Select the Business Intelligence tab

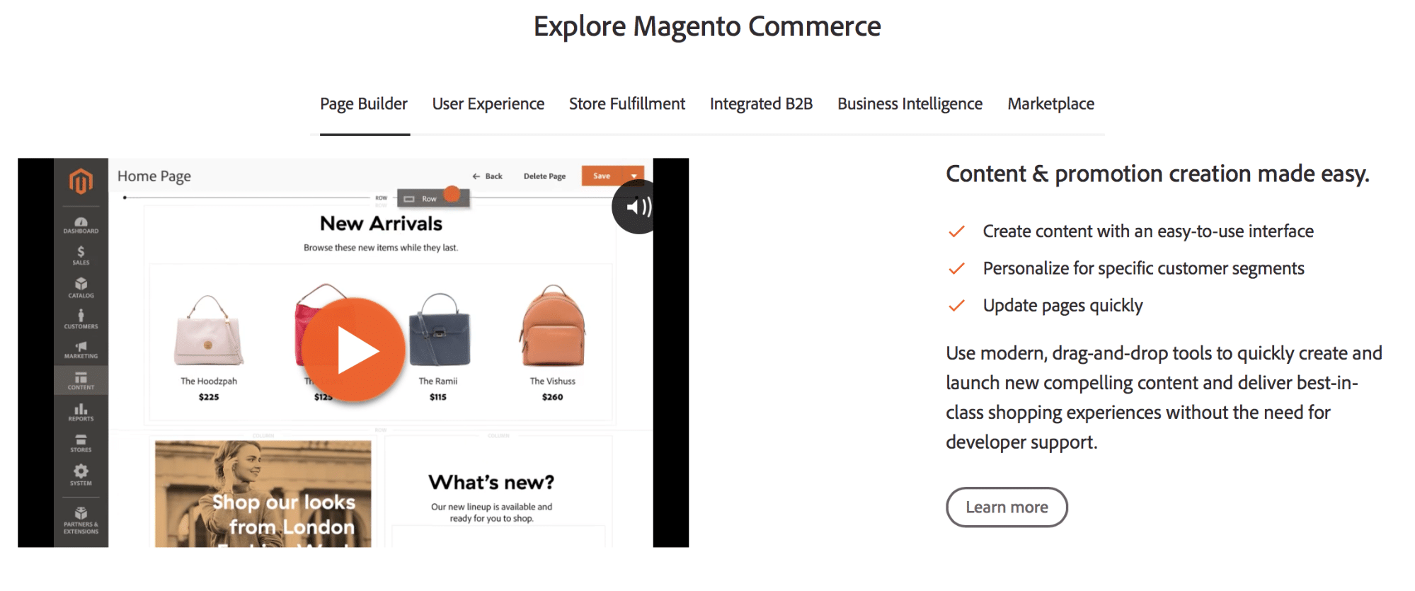coord(910,104)
